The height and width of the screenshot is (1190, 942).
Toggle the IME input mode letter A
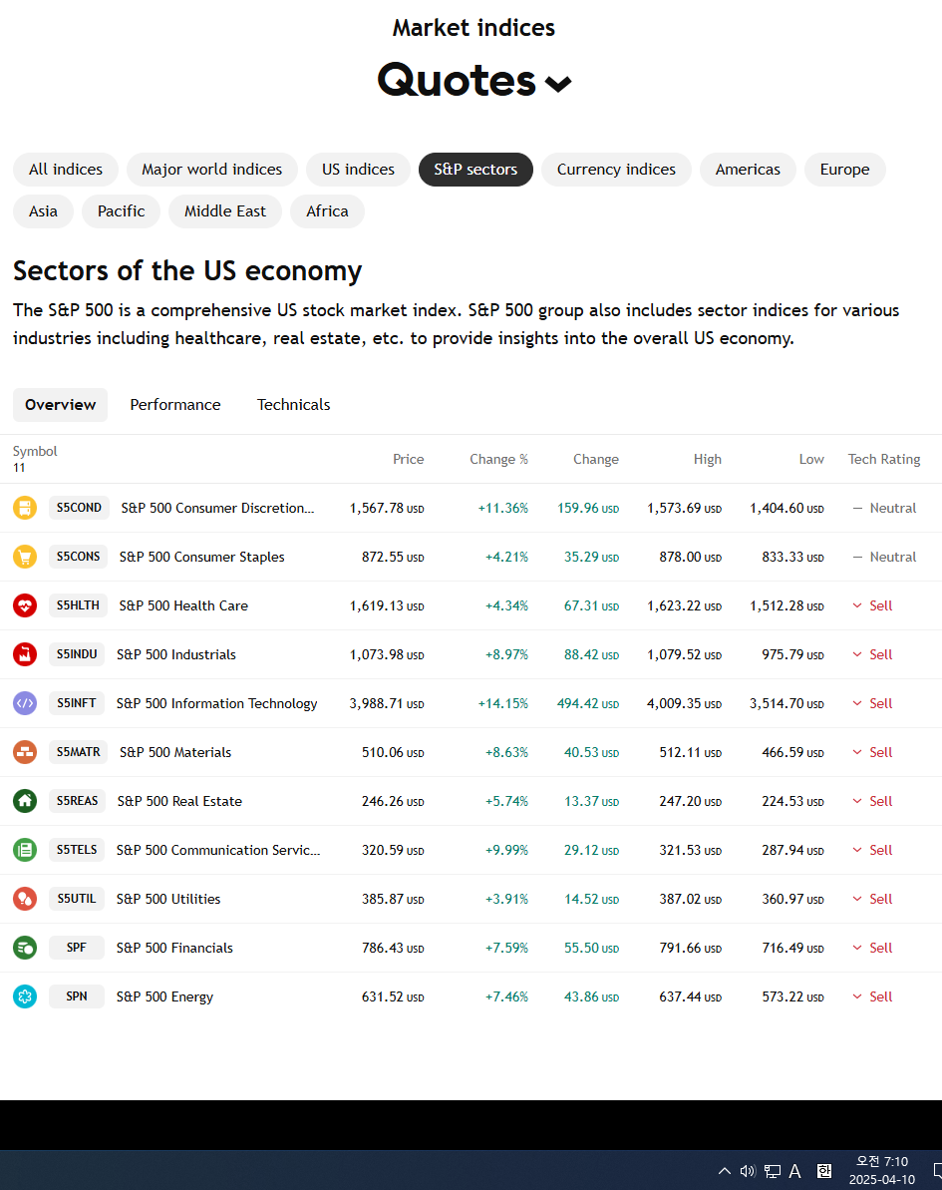[794, 1171]
